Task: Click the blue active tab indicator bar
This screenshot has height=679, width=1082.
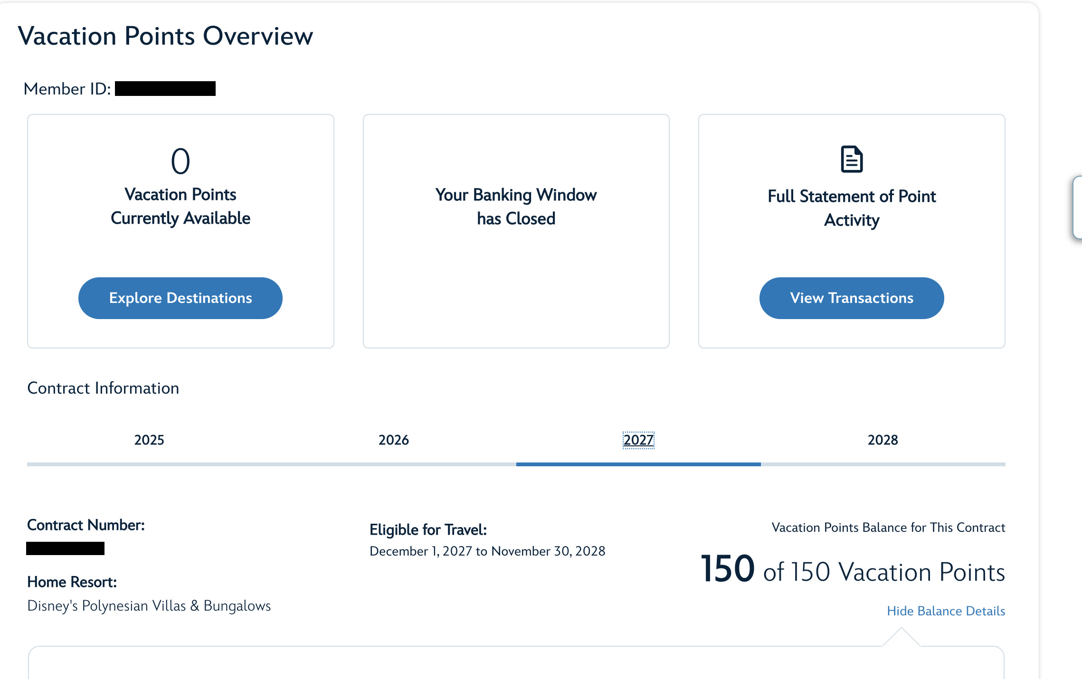Action: pyautogui.click(x=638, y=464)
